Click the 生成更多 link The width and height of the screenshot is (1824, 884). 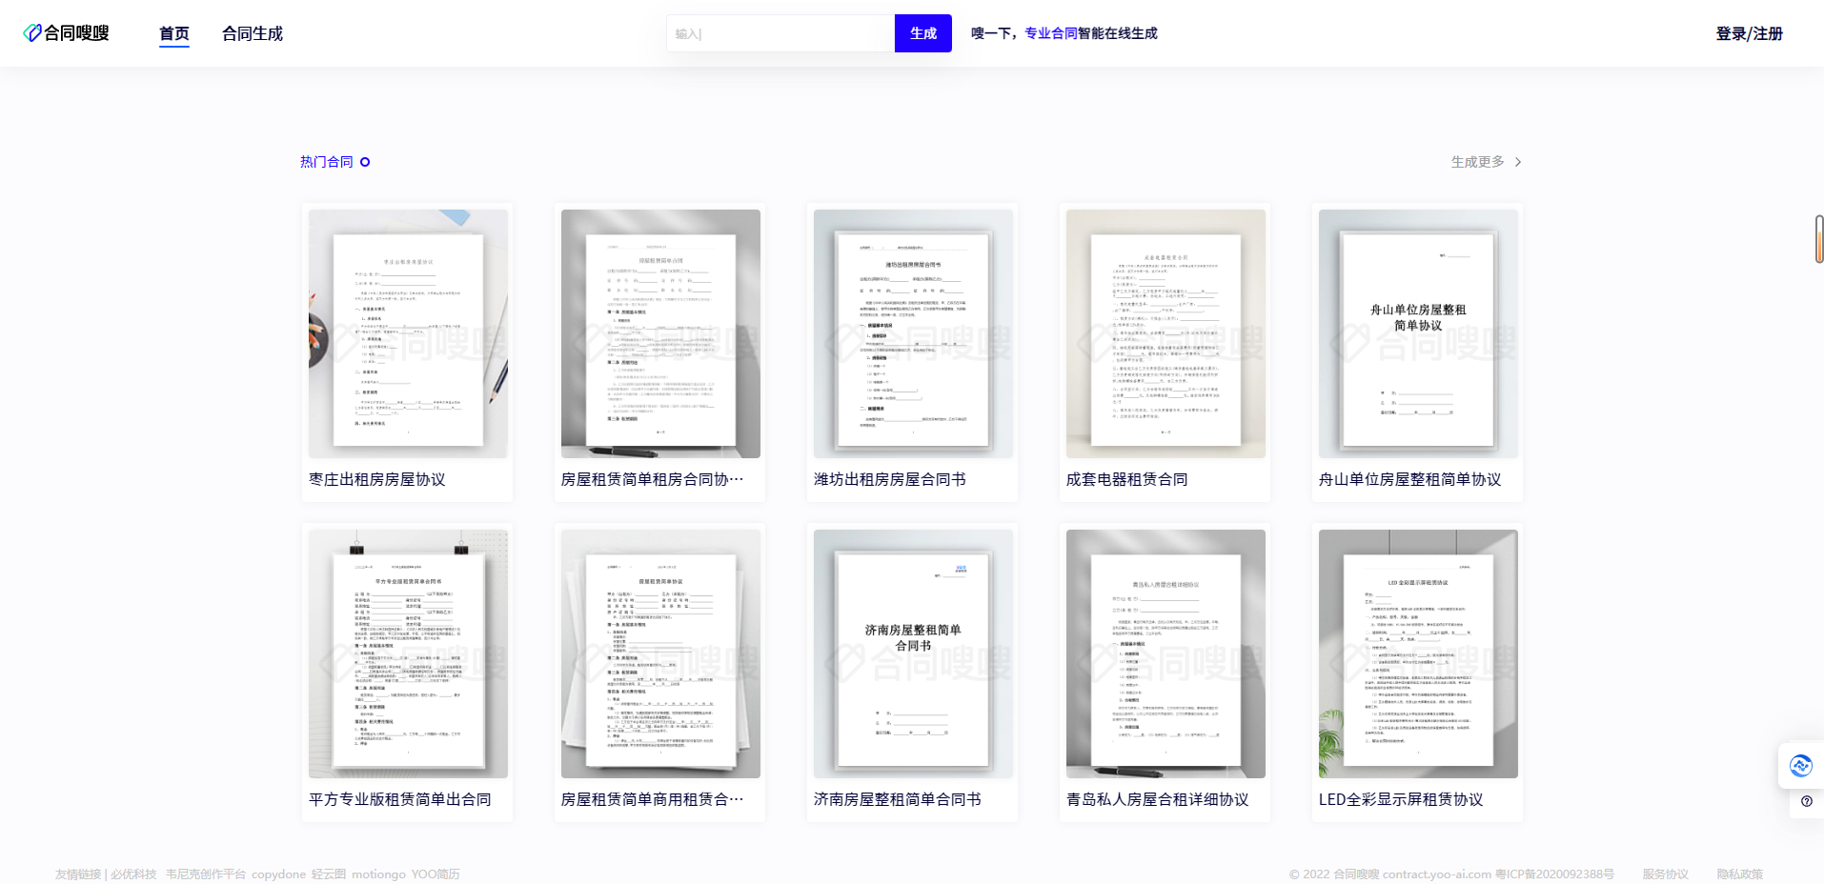click(x=1476, y=162)
